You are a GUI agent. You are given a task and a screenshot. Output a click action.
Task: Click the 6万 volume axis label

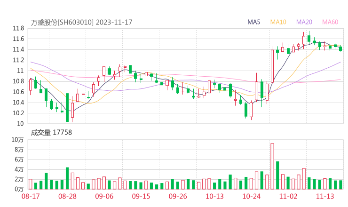[x=19, y=159]
